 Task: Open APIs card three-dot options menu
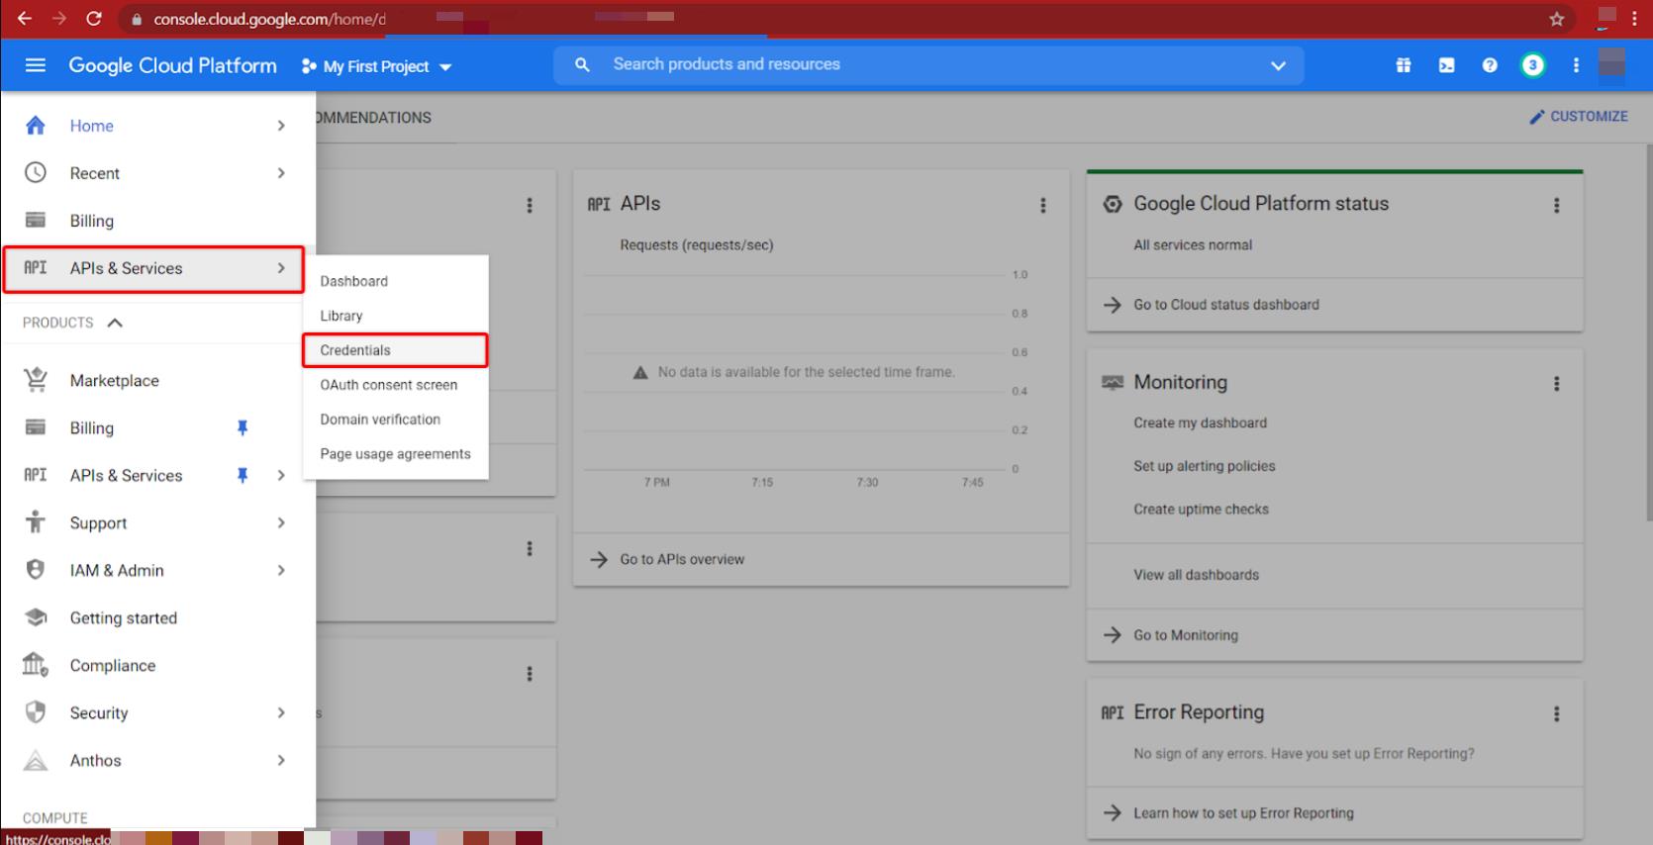1042,205
